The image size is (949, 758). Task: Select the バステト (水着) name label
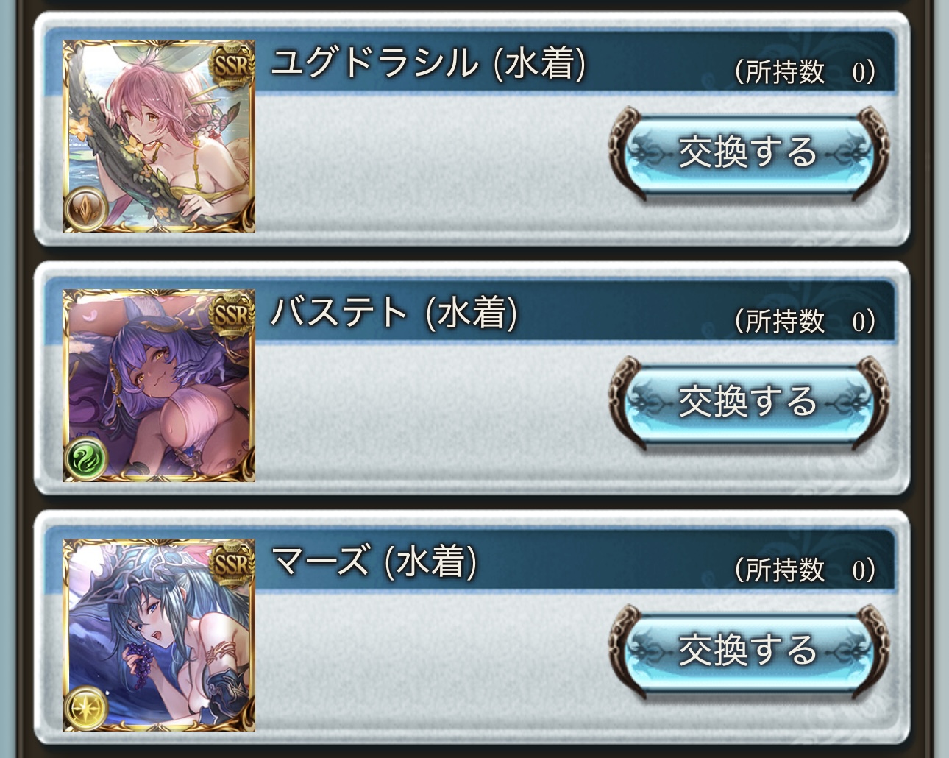pyautogui.click(x=394, y=312)
